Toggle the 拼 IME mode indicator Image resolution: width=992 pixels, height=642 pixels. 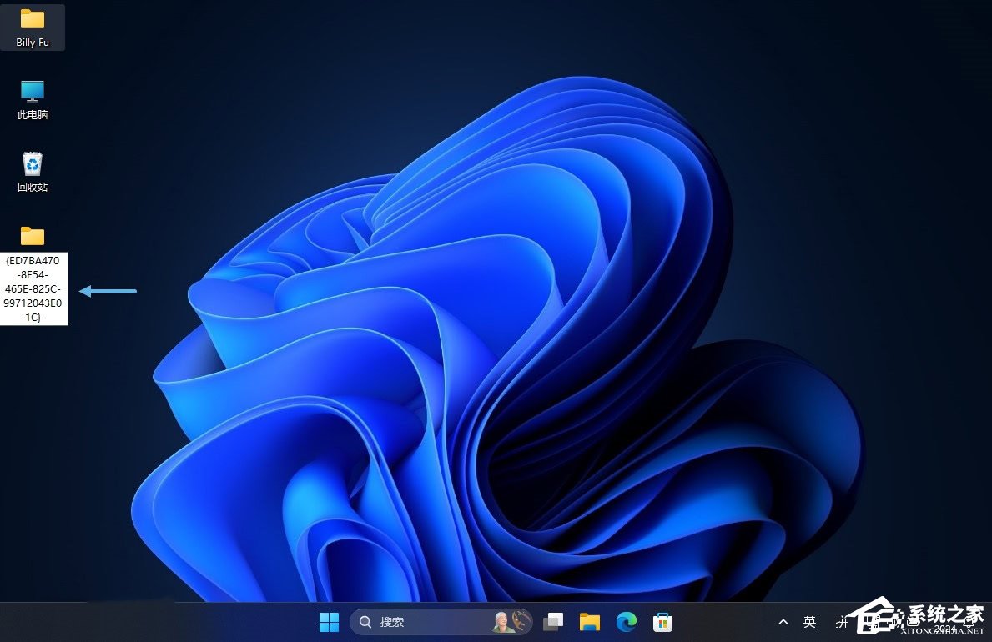coord(842,622)
